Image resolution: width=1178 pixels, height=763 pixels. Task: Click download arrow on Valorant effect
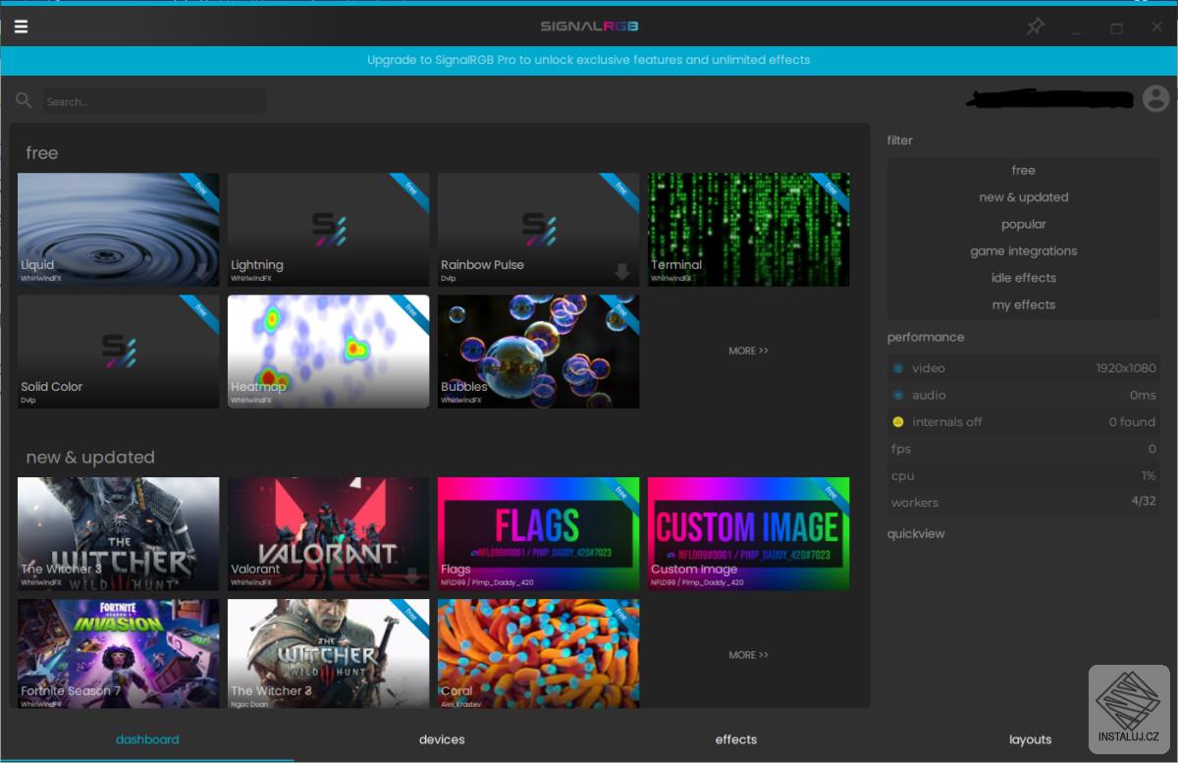(x=412, y=576)
